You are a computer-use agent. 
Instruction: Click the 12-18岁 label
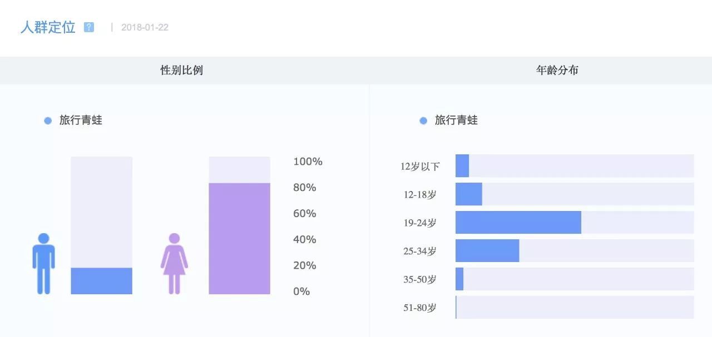click(420, 195)
